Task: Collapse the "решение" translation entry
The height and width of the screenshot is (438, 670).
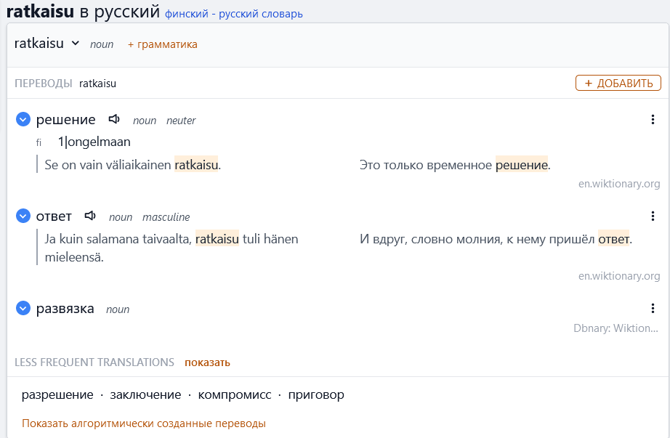Action: coord(23,118)
